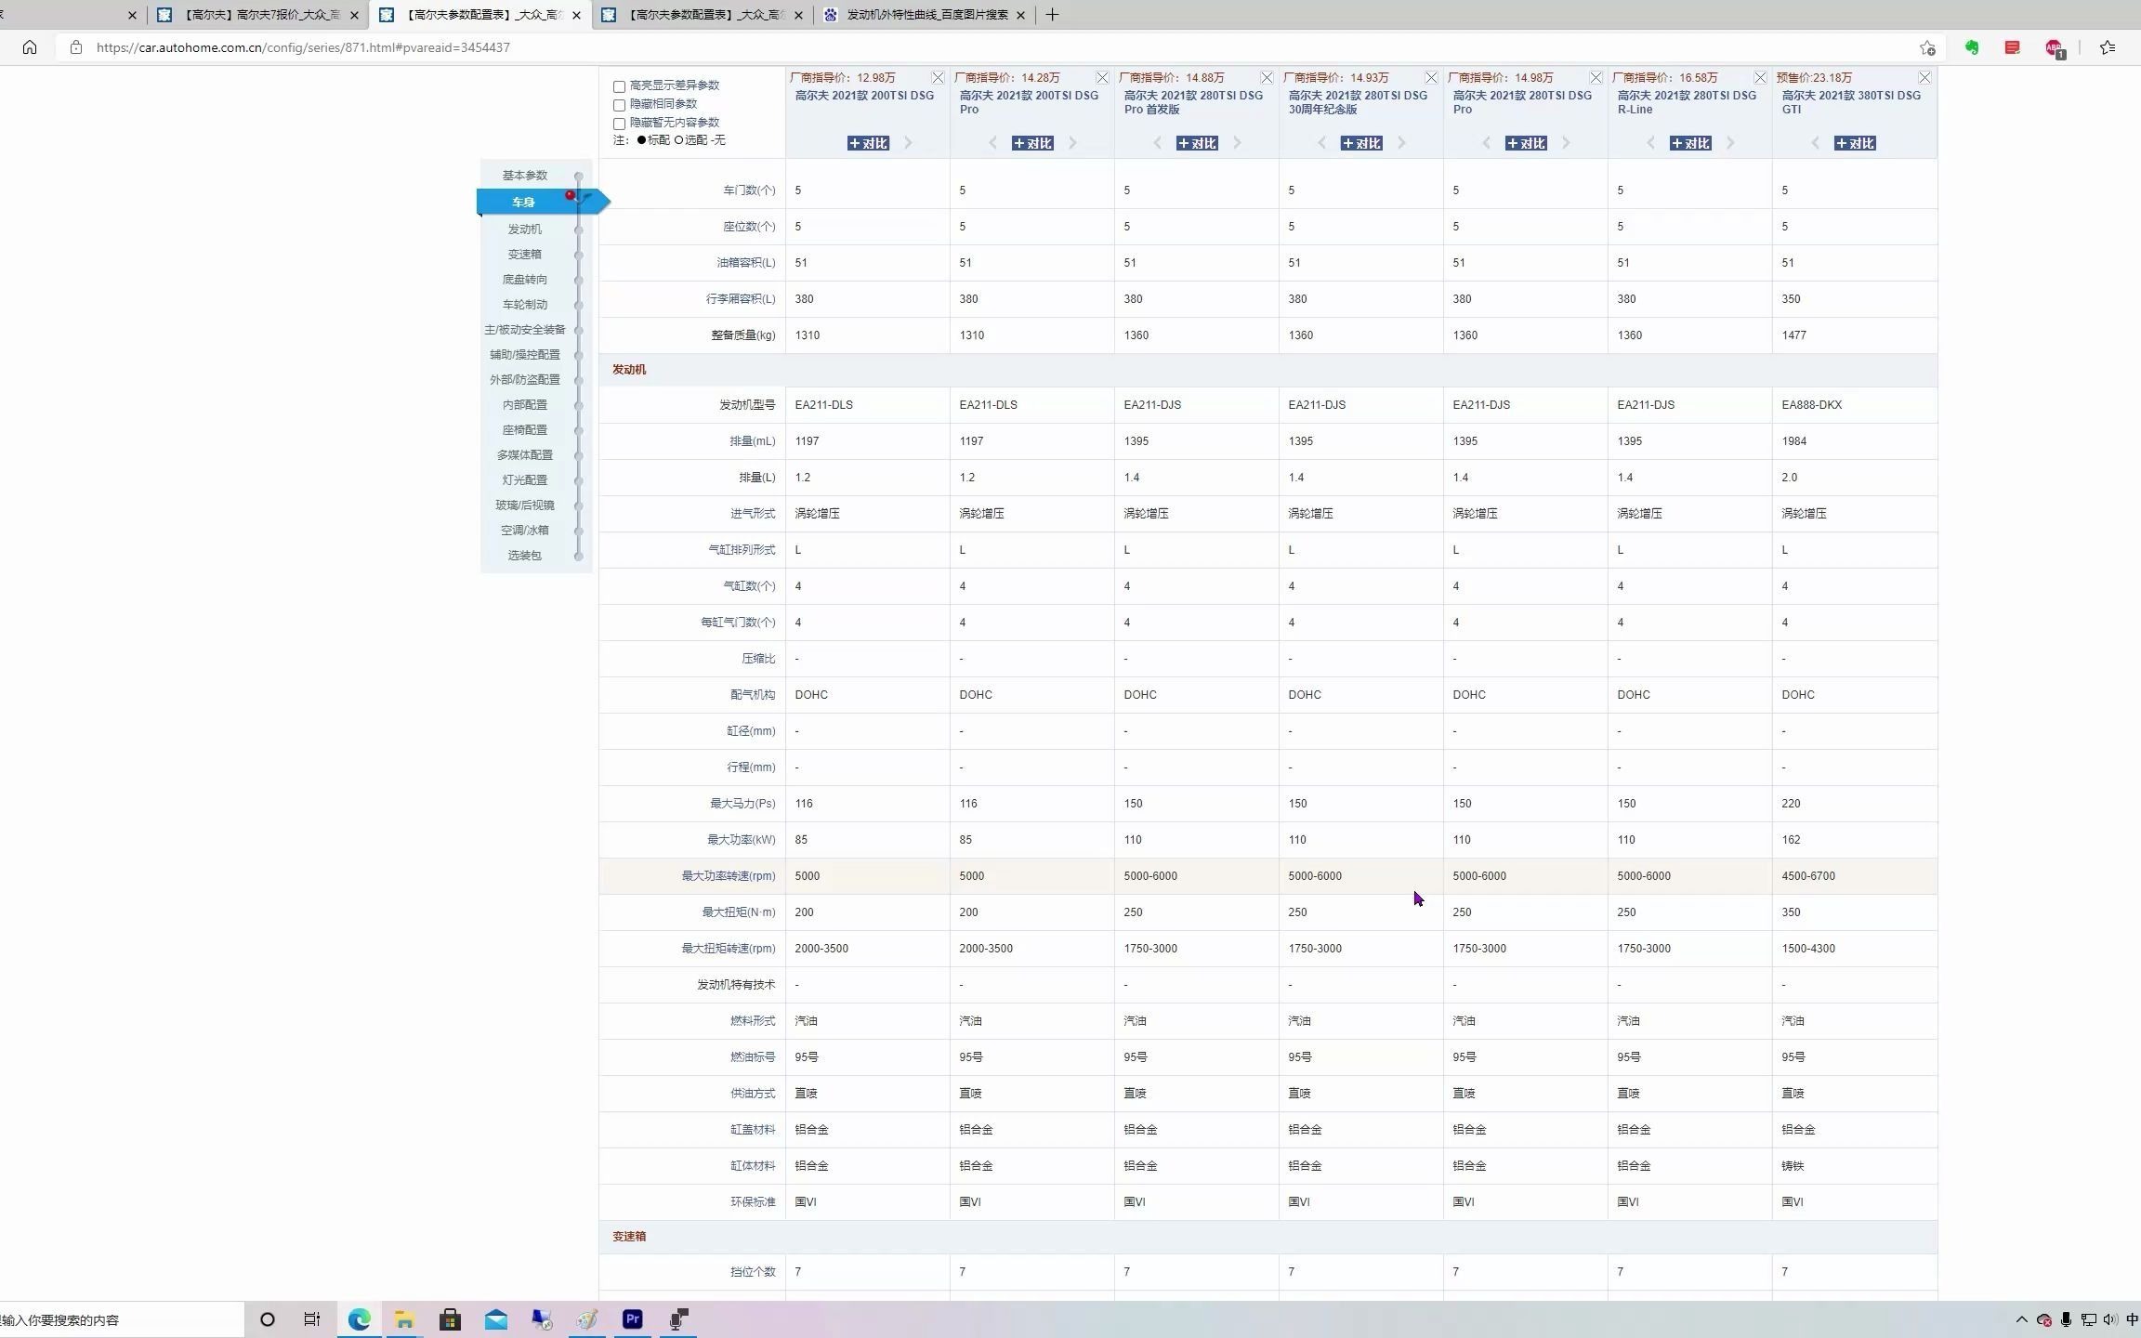2141x1338 pixels.
Task: Add 30周年纪念版 to compare
Action: pos(1361,143)
